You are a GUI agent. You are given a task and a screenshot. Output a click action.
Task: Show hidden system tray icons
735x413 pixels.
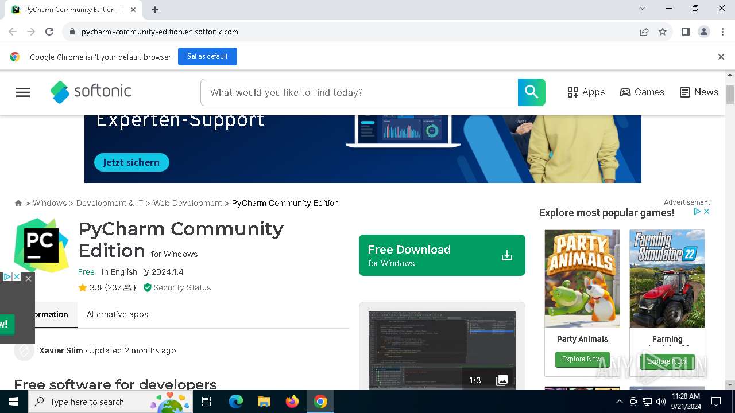pos(619,402)
